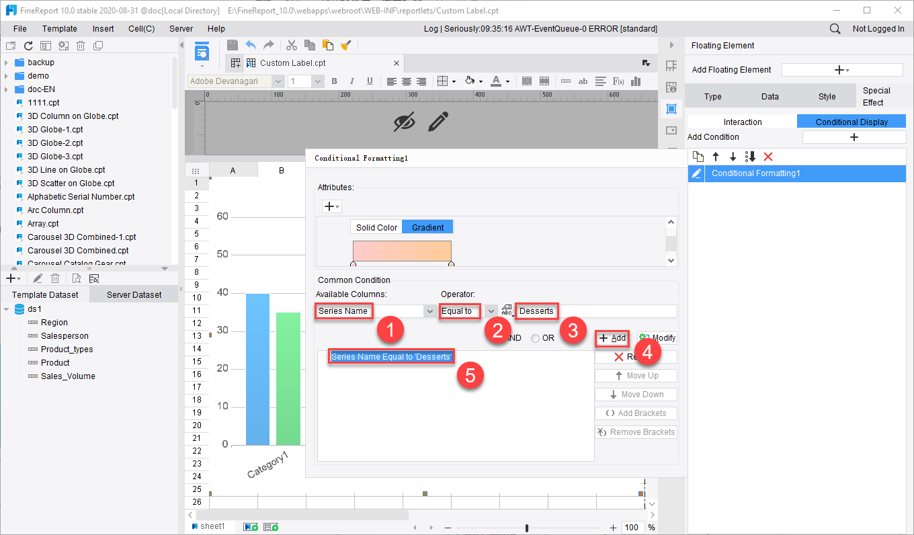Activate the format painter brush
This screenshot has height=535, width=914.
(x=346, y=45)
